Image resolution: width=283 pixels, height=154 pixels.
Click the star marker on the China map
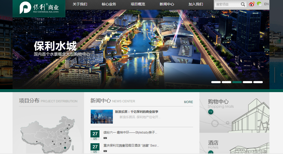65,148
